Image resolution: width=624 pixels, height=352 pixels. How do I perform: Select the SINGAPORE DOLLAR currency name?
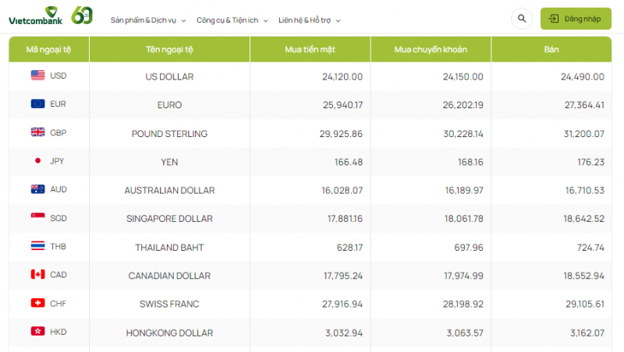169,219
